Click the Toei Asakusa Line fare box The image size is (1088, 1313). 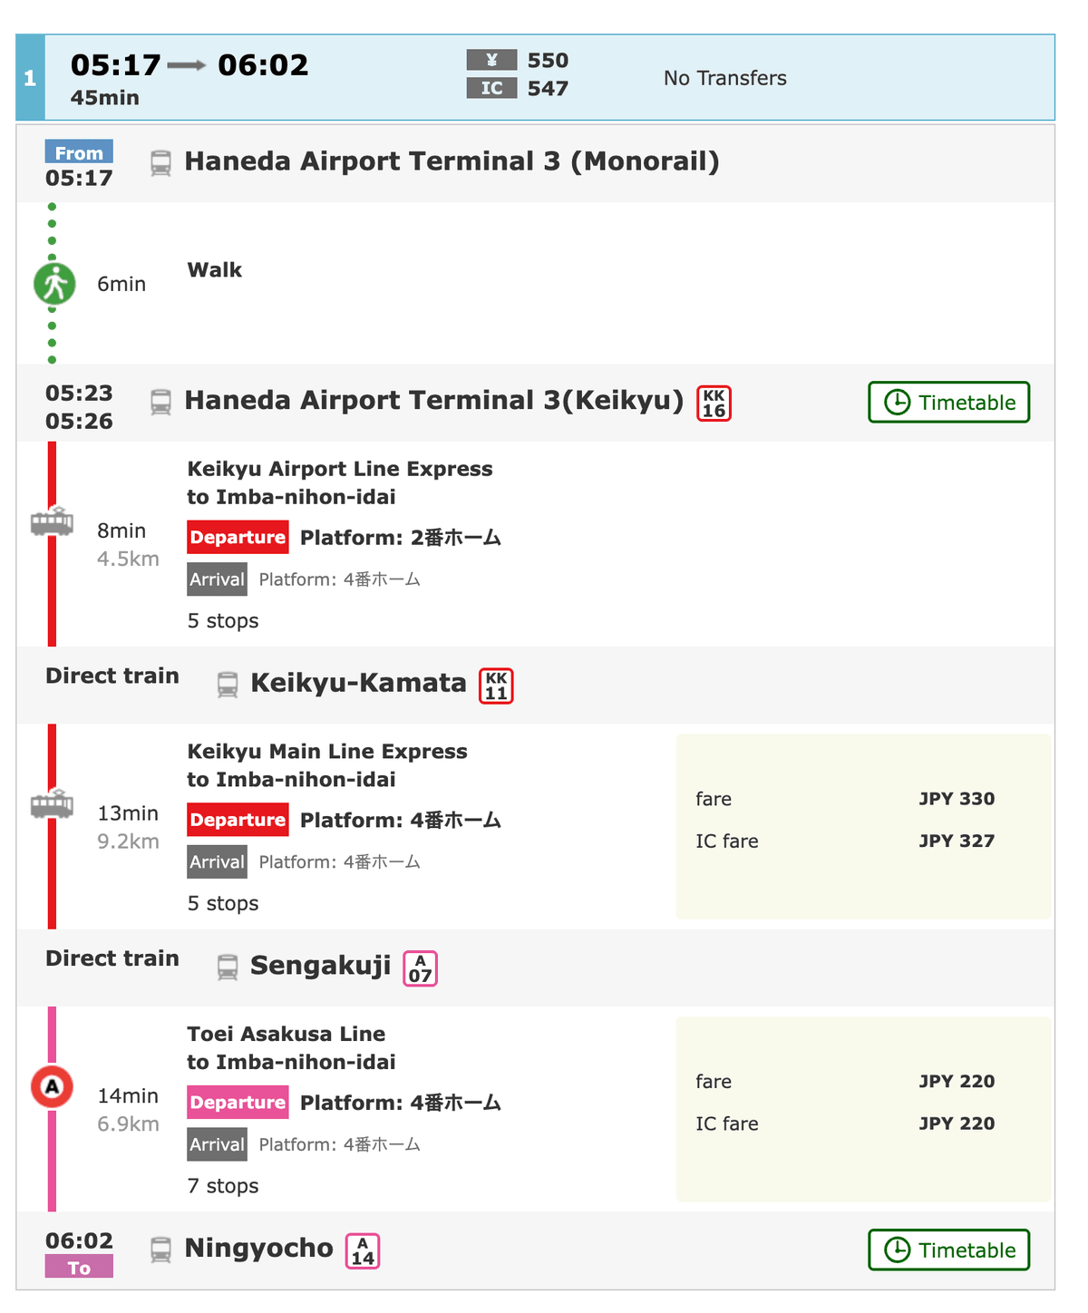(862, 1109)
